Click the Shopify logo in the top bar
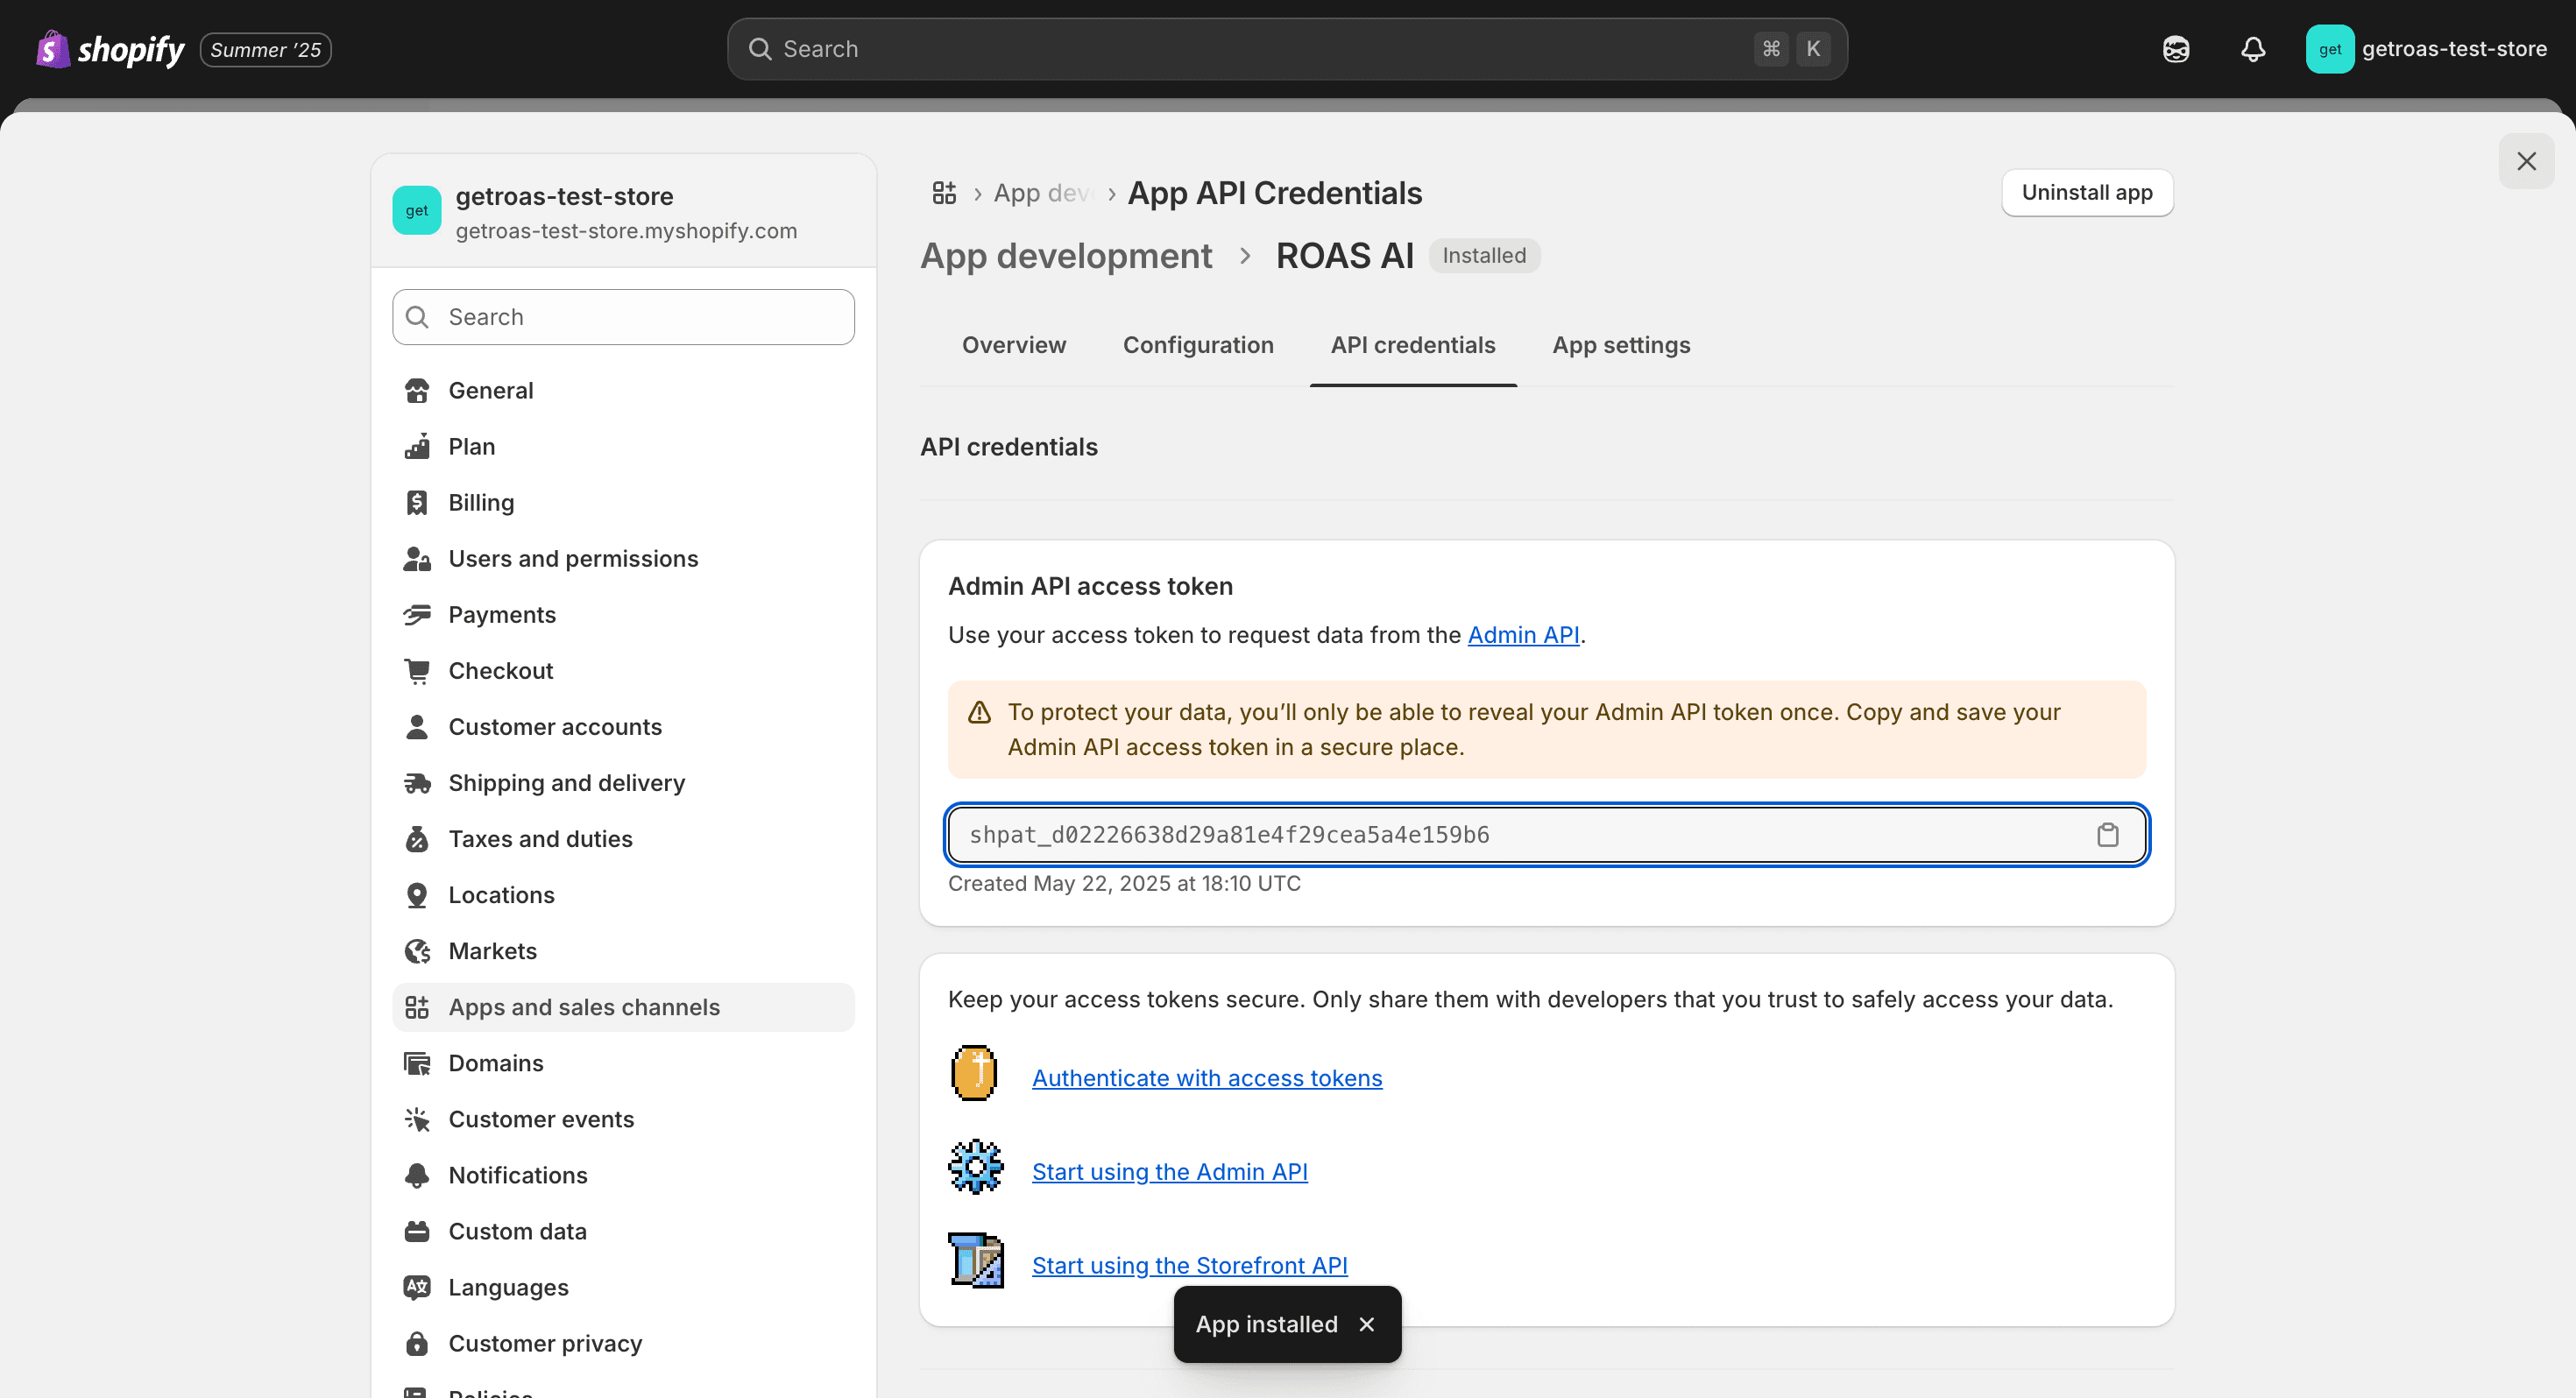 coord(110,49)
